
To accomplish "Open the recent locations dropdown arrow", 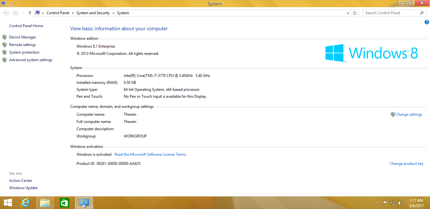I will pyautogui.click(x=23, y=13).
